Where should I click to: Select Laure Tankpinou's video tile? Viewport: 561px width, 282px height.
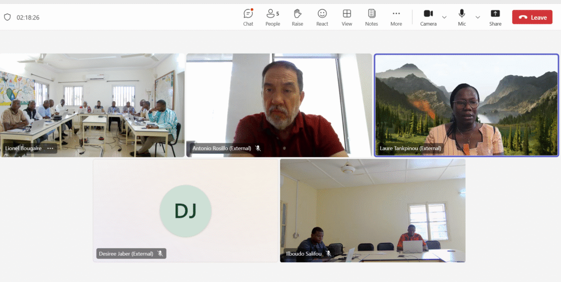click(x=466, y=105)
